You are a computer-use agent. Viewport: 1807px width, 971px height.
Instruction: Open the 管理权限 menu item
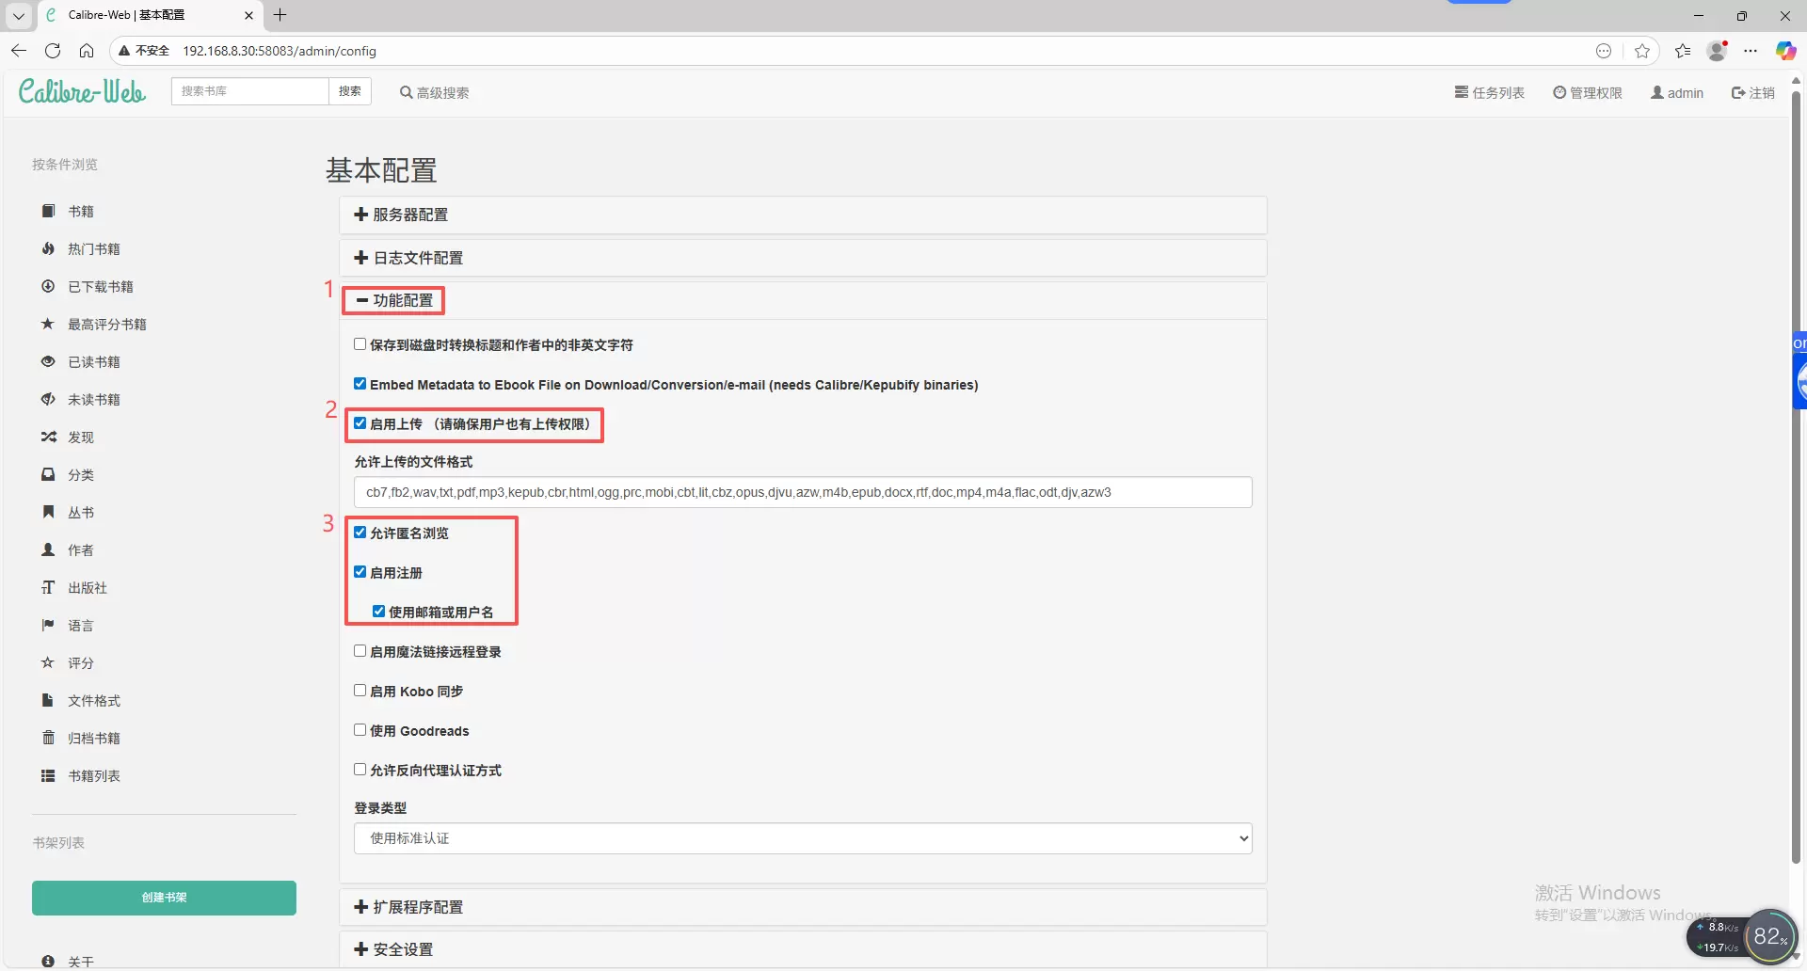pos(1587,93)
